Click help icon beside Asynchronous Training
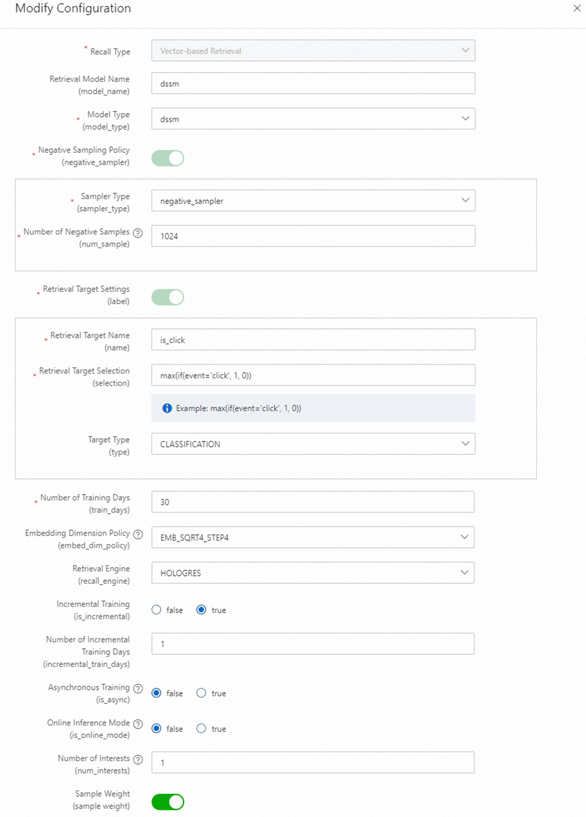This screenshot has height=817, width=586. point(138,688)
